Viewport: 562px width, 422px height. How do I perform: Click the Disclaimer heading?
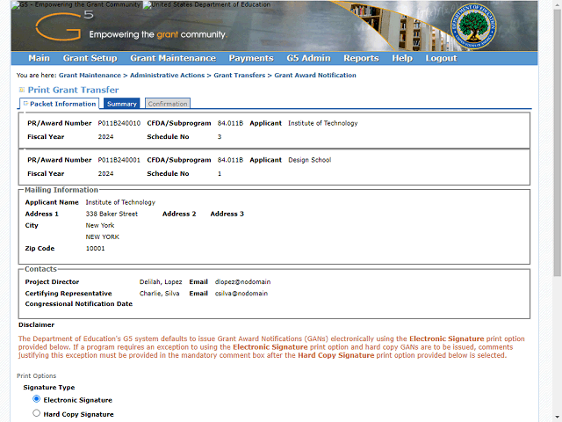[x=37, y=324]
